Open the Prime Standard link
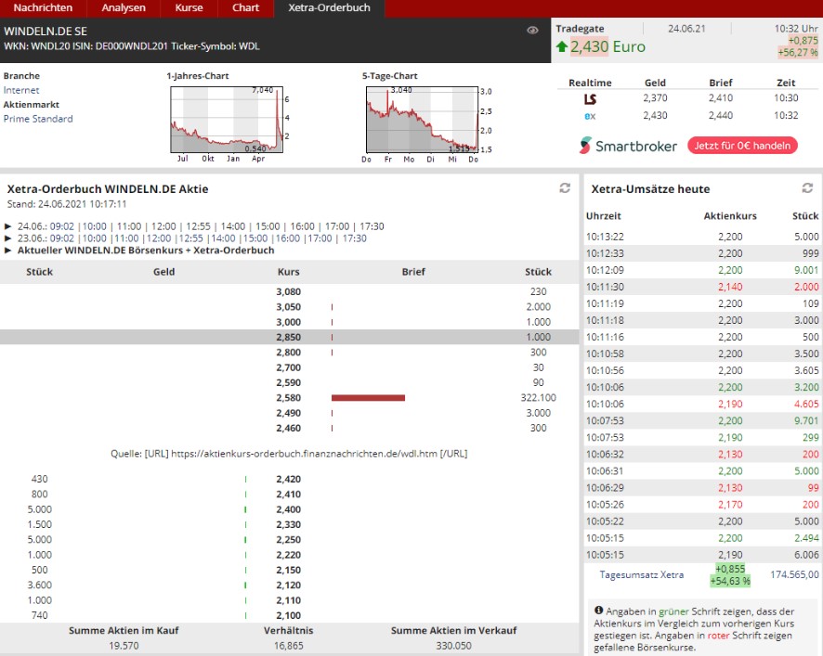This screenshot has width=823, height=656. pos(38,119)
